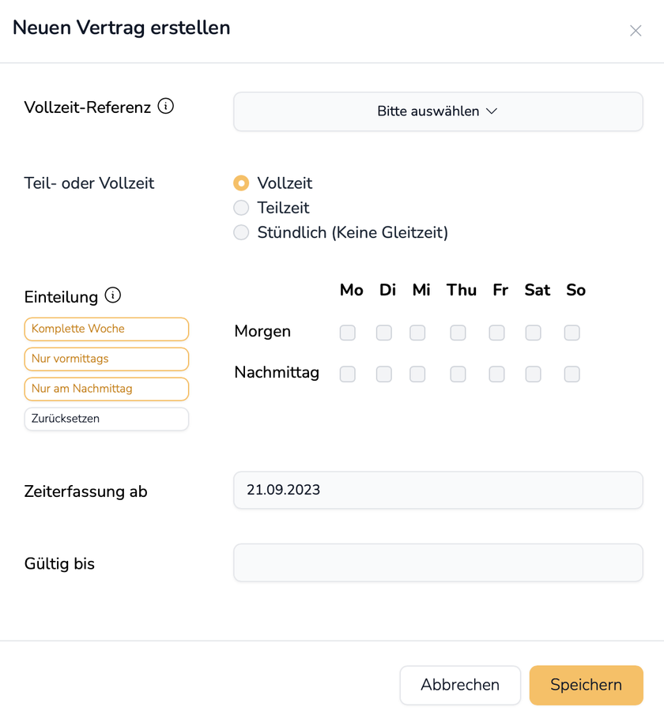Viewport: 664px width, 726px height.
Task: Open the Bitte auswählen dropdown
Action: [x=438, y=111]
